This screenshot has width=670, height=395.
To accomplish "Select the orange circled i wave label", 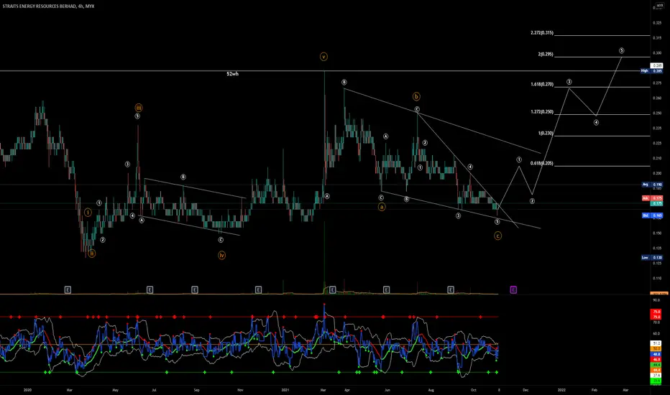I will click(88, 213).
